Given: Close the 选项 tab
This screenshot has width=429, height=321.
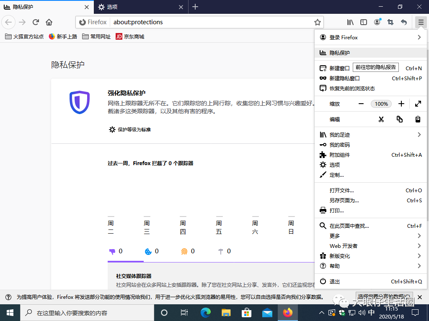Looking at the screenshot, I should click(x=181, y=7).
